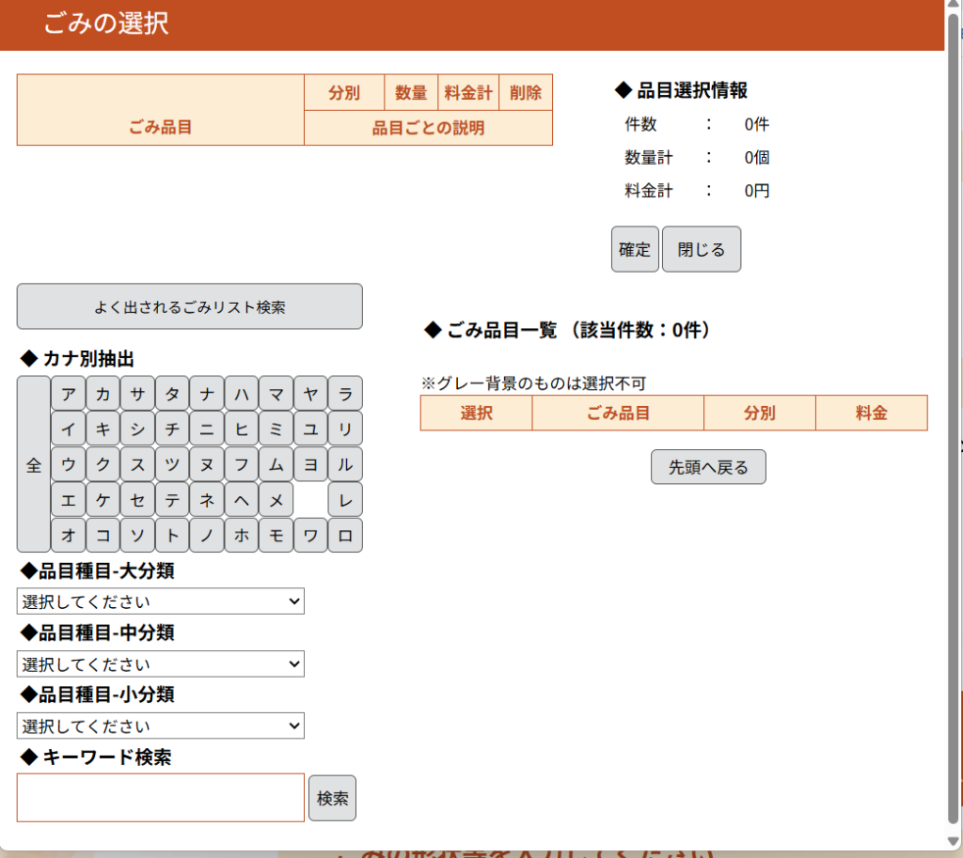
Task: Open the 品目種目-小分類 dropdown
Action: coord(160,726)
